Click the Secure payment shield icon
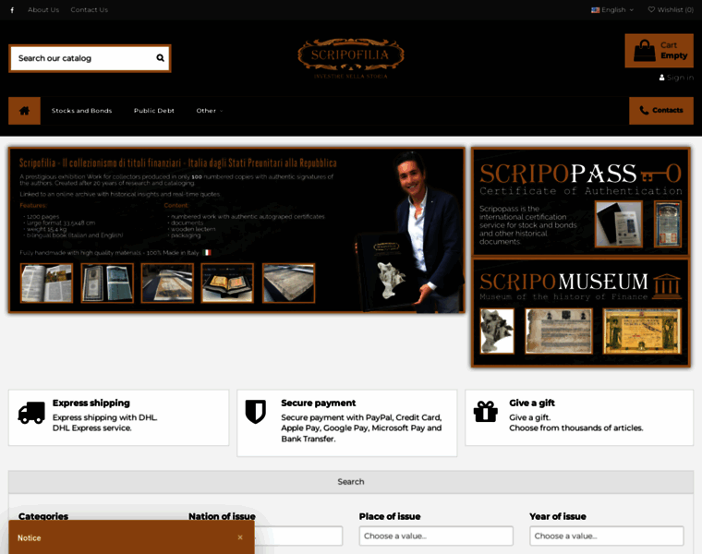This screenshot has width=702, height=554. [x=256, y=411]
